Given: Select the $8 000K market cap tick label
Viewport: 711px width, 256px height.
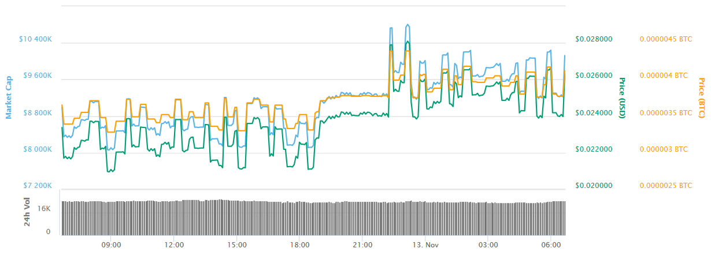Looking at the screenshot, I should [x=36, y=149].
